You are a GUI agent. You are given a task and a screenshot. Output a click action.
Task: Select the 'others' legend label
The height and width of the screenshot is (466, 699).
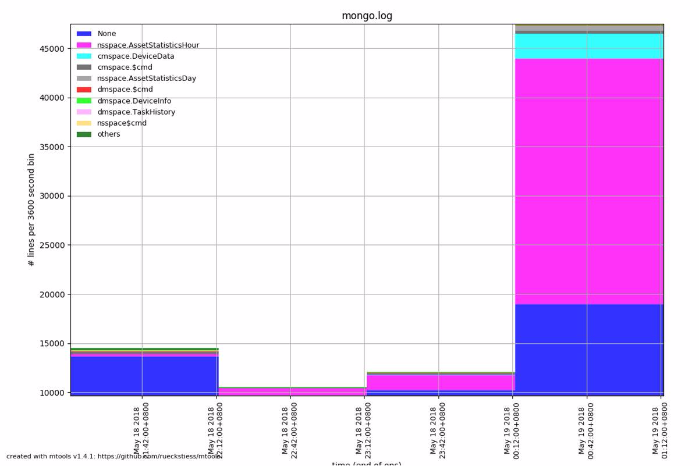click(109, 134)
